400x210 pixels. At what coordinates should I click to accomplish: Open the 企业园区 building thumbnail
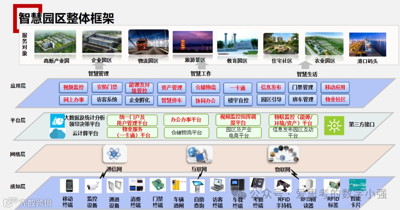tap(102, 42)
